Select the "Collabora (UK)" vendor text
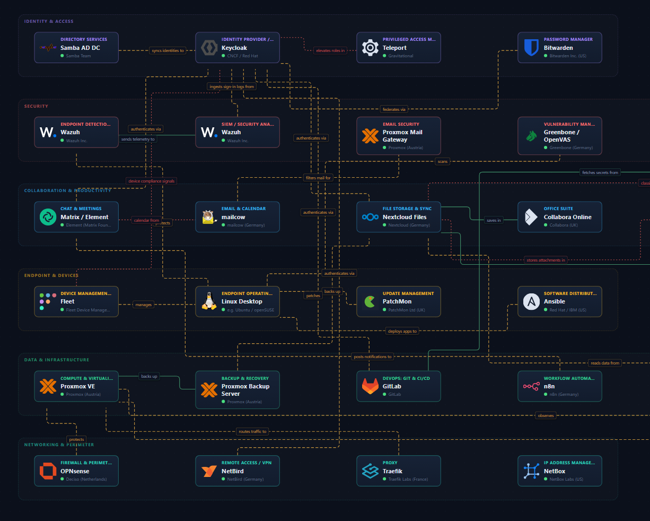Image resolution: width=650 pixels, height=521 pixels. [x=564, y=225]
